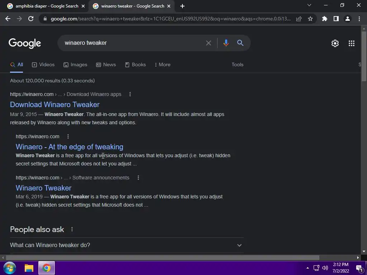Select the All results tab
This screenshot has height=275, width=367.
point(16,64)
